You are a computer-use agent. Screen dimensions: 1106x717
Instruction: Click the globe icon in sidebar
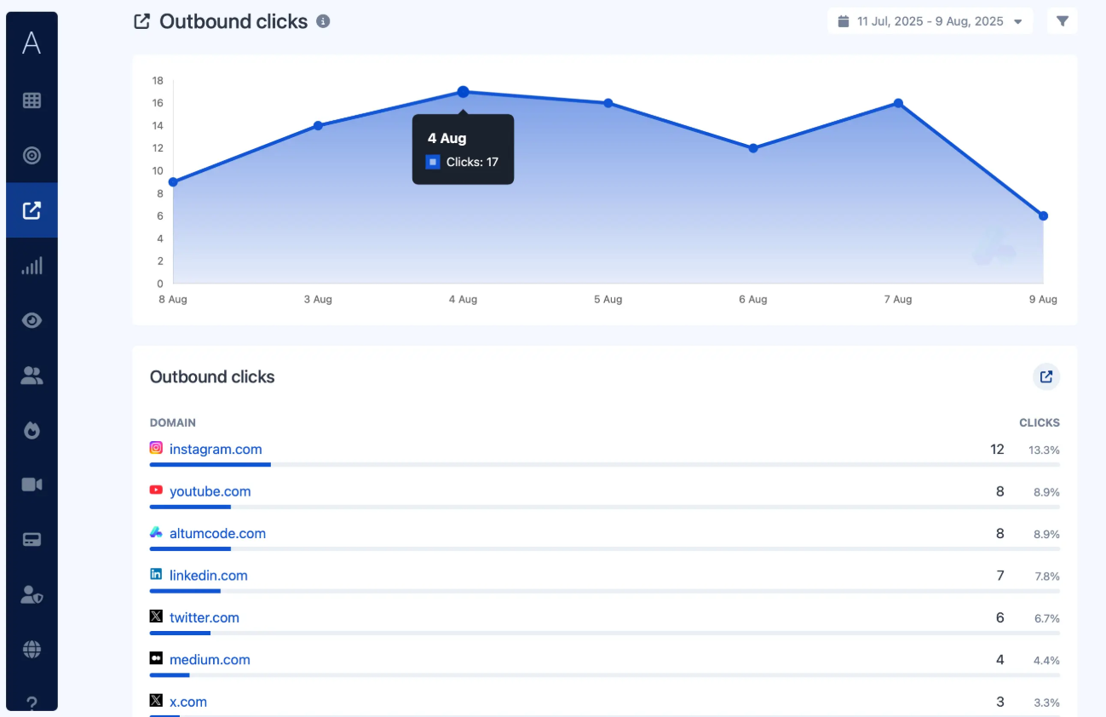click(32, 650)
